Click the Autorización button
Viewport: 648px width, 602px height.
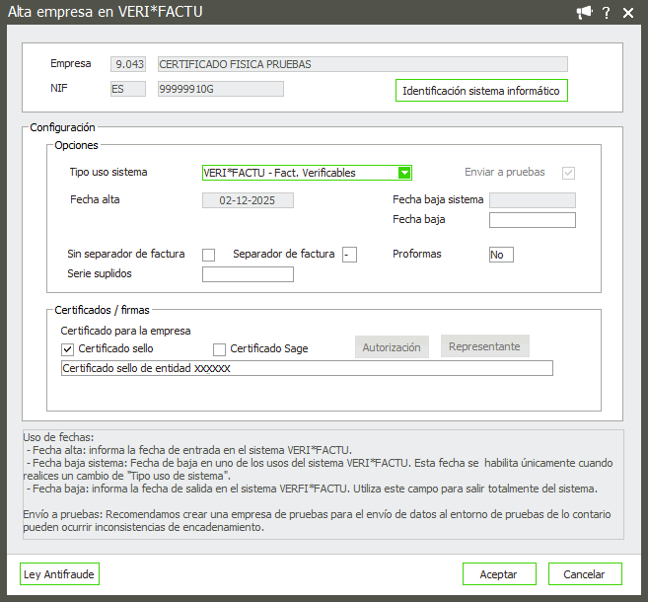(x=392, y=347)
